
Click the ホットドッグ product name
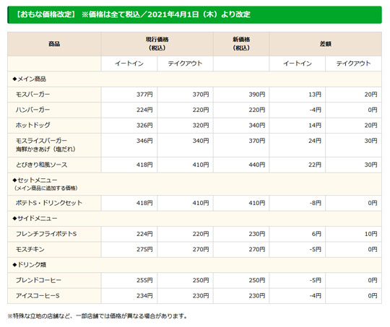point(32,126)
